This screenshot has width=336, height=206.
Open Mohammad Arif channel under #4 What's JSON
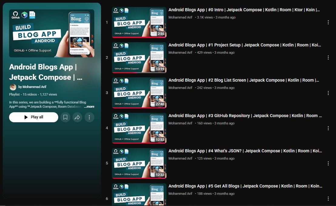click(180, 158)
